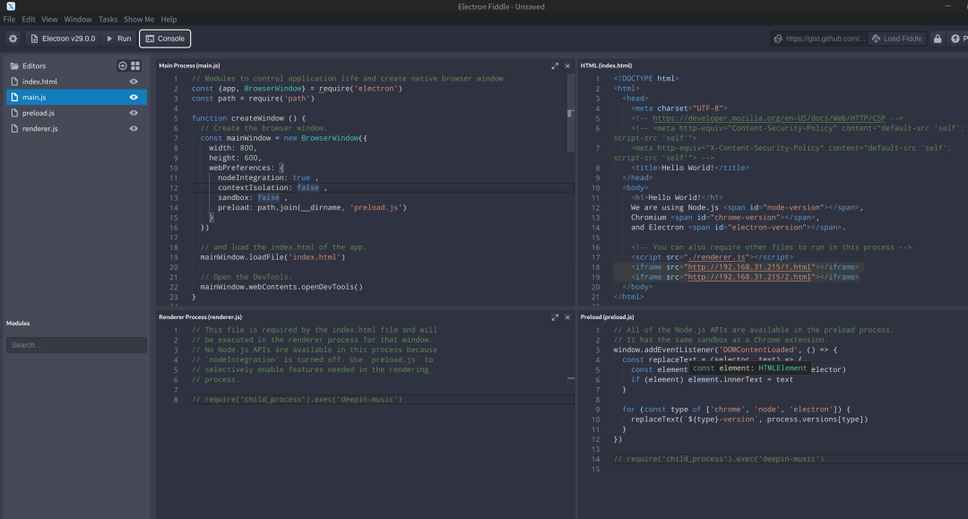Screen dimensions: 968x519
Task: Open the lock gist privacy dropdown
Action: pyautogui.click(x=938, y=39)
